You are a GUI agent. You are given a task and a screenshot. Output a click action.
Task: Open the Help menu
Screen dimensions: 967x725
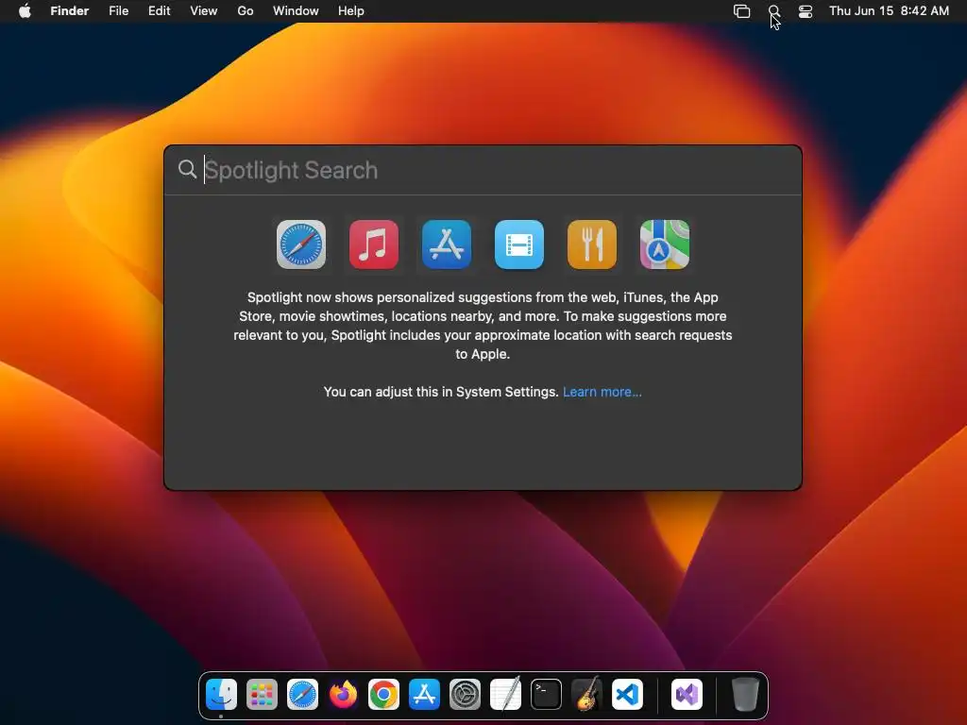(351, 11)
